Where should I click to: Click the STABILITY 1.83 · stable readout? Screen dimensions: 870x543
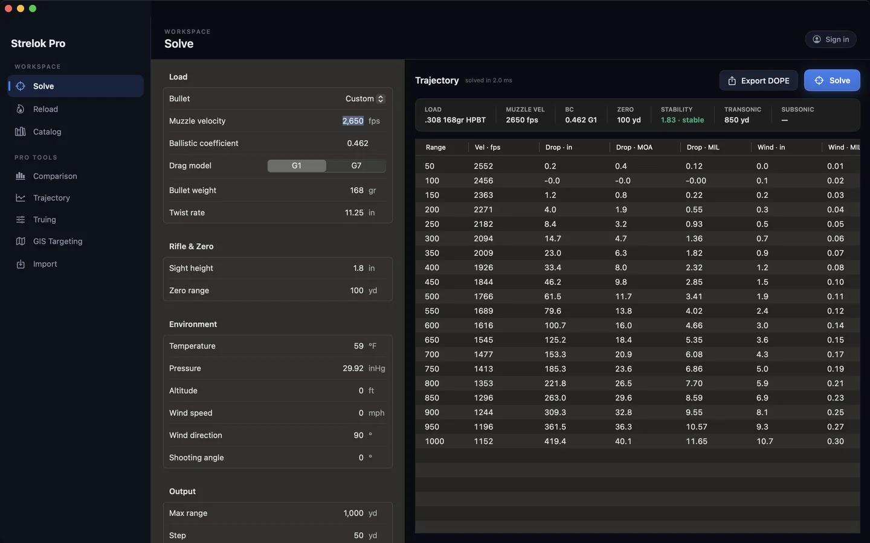682,115
